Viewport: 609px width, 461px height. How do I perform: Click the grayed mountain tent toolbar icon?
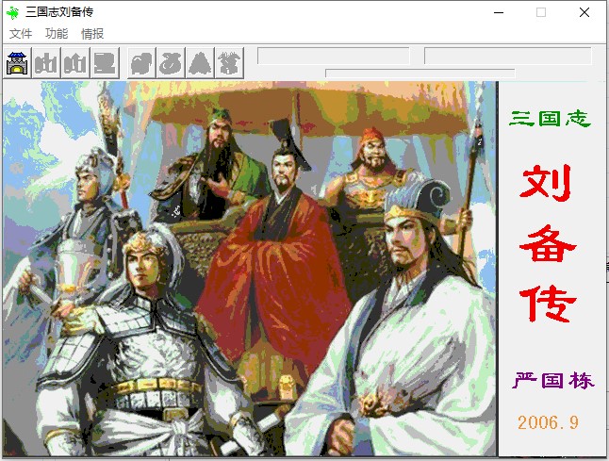201,63
